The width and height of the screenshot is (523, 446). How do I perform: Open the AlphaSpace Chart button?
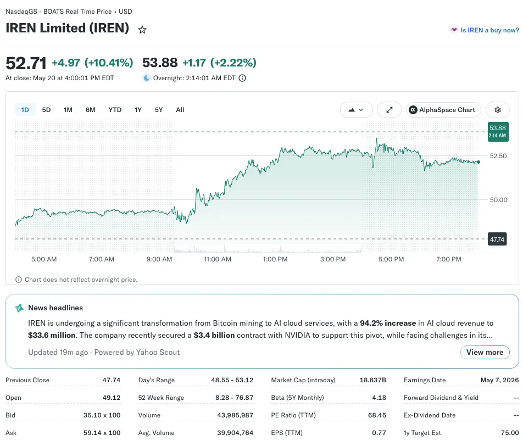(443, 110)
